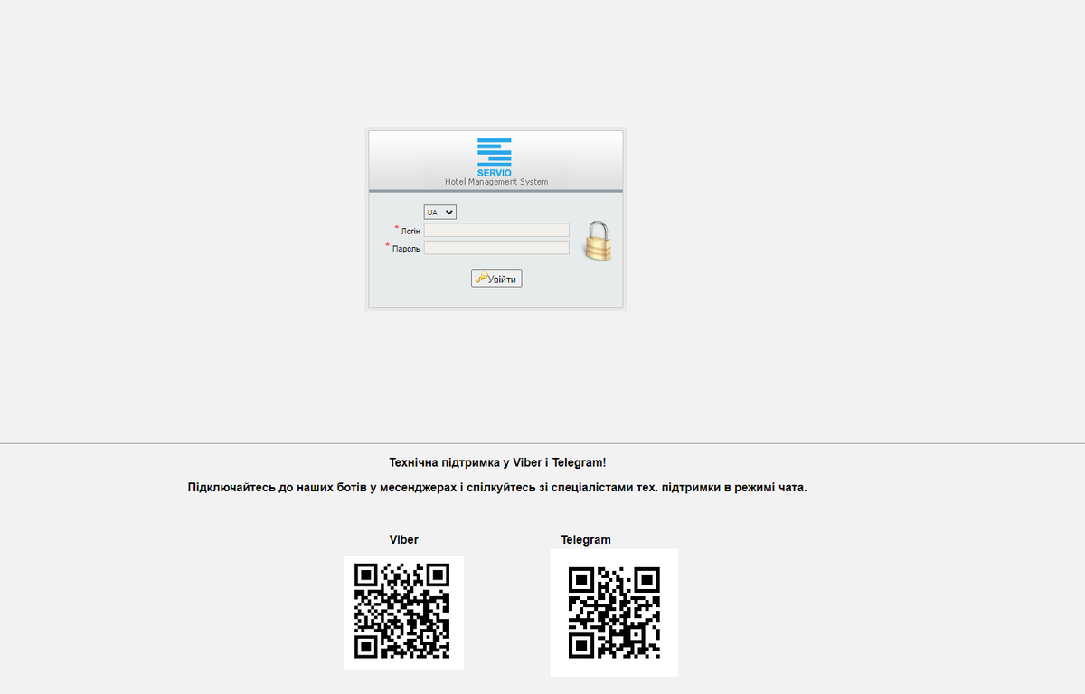Screen dimensions: 1085x694
Task: Click the key icon on the Увійти button
Action: coord(482,279)
